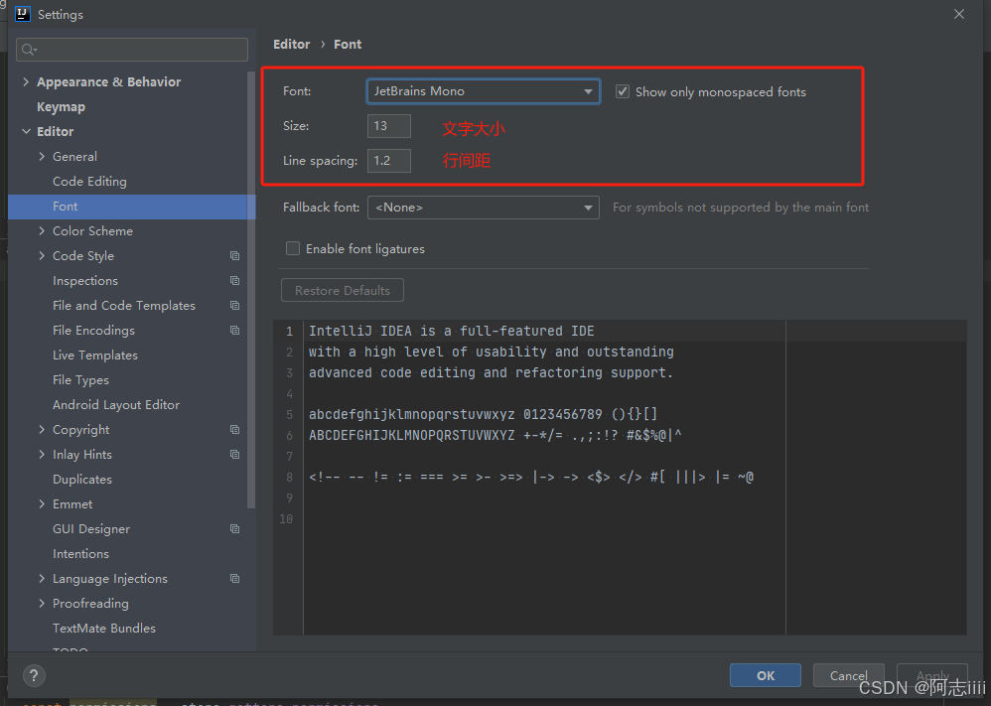Open Duplicates settings page

[82, 479]
